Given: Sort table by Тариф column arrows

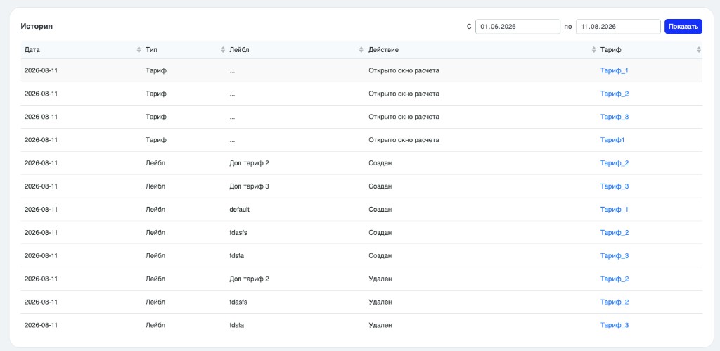Looking at the screenshot, I should (699, 50).
